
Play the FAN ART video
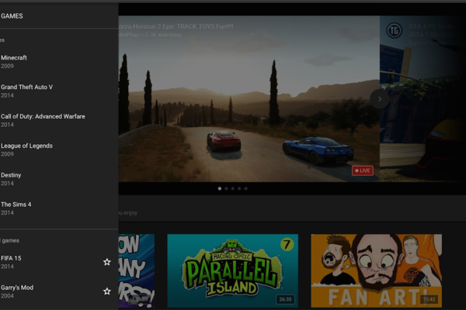(376, 270)
